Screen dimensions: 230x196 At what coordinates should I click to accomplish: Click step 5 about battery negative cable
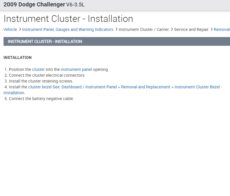pos(41,99)
